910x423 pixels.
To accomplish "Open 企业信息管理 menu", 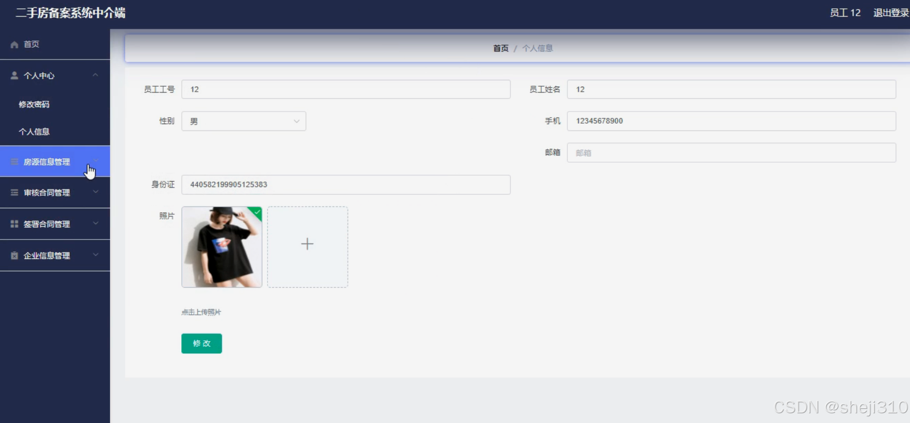I will pos(55,256).
